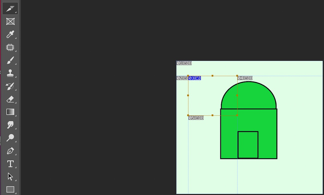
Task: Select the Gradient tool
Action: [10, 112]
